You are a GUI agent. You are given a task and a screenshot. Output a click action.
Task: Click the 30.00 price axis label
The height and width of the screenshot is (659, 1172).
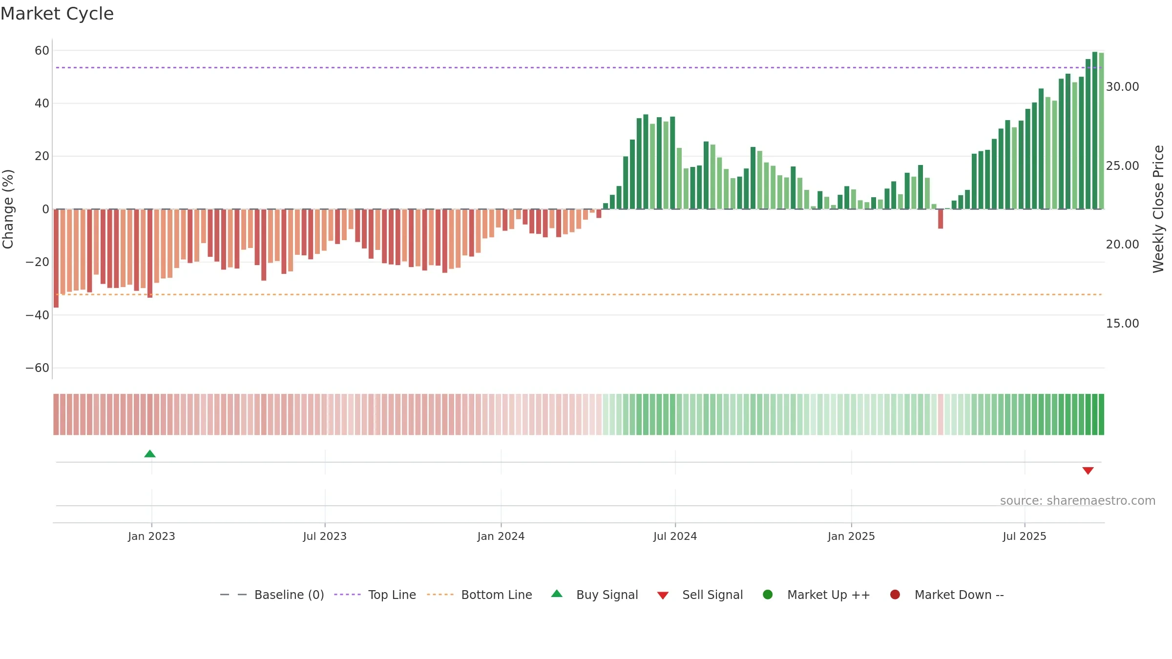coord(1122,86)
